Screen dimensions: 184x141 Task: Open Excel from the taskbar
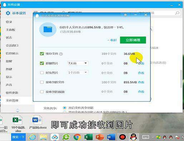tap(88, 137)
